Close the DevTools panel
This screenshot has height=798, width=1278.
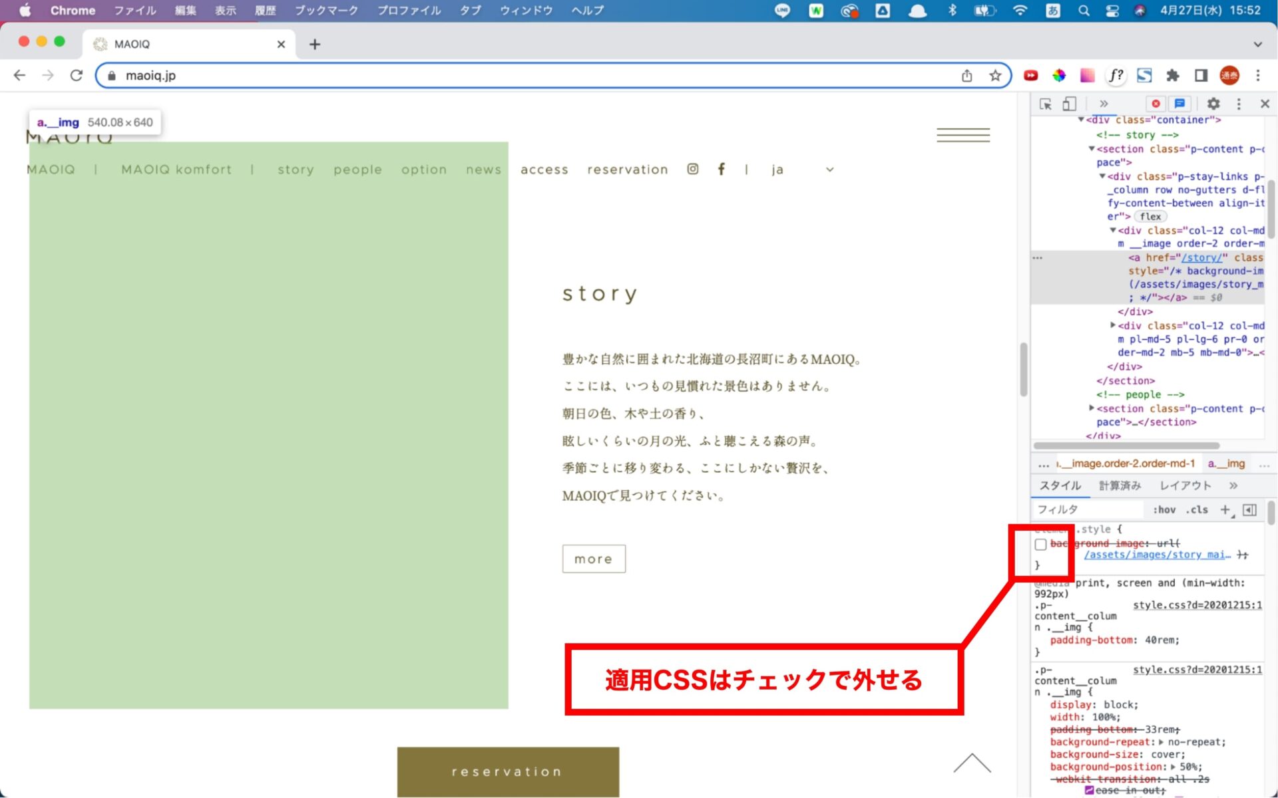click(1265, 104)
